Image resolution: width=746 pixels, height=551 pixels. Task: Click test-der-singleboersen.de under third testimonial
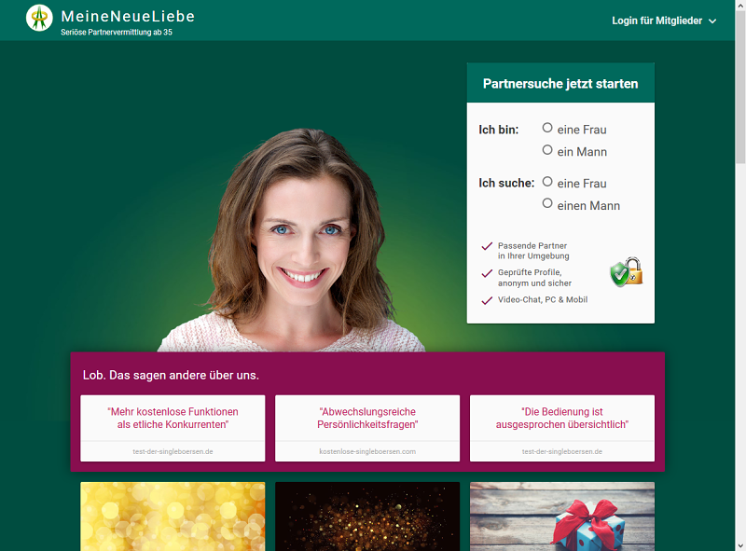coord(562,451)
